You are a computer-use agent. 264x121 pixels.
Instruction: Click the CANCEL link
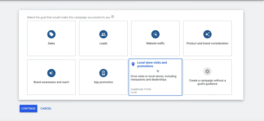[46, 109]
